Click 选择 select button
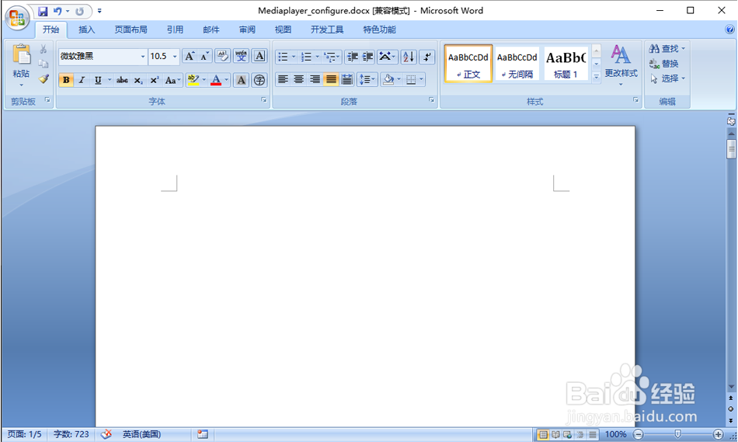Viewport: 738px width, 442px height. point(667,78)
